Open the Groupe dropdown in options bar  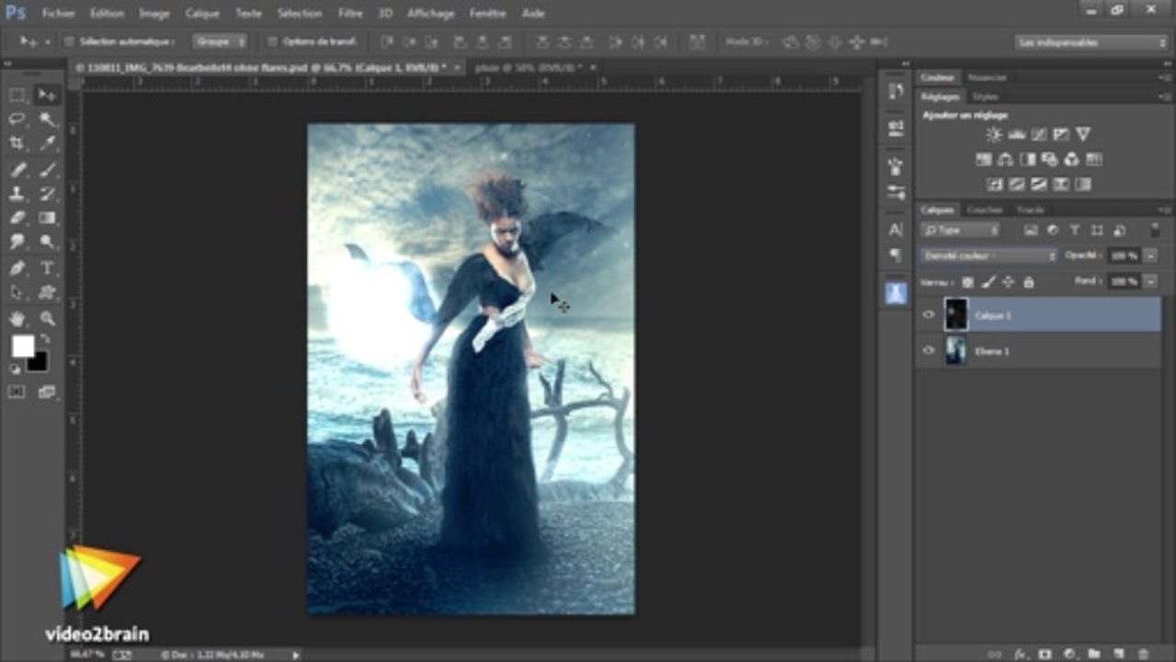pos(220,41)
